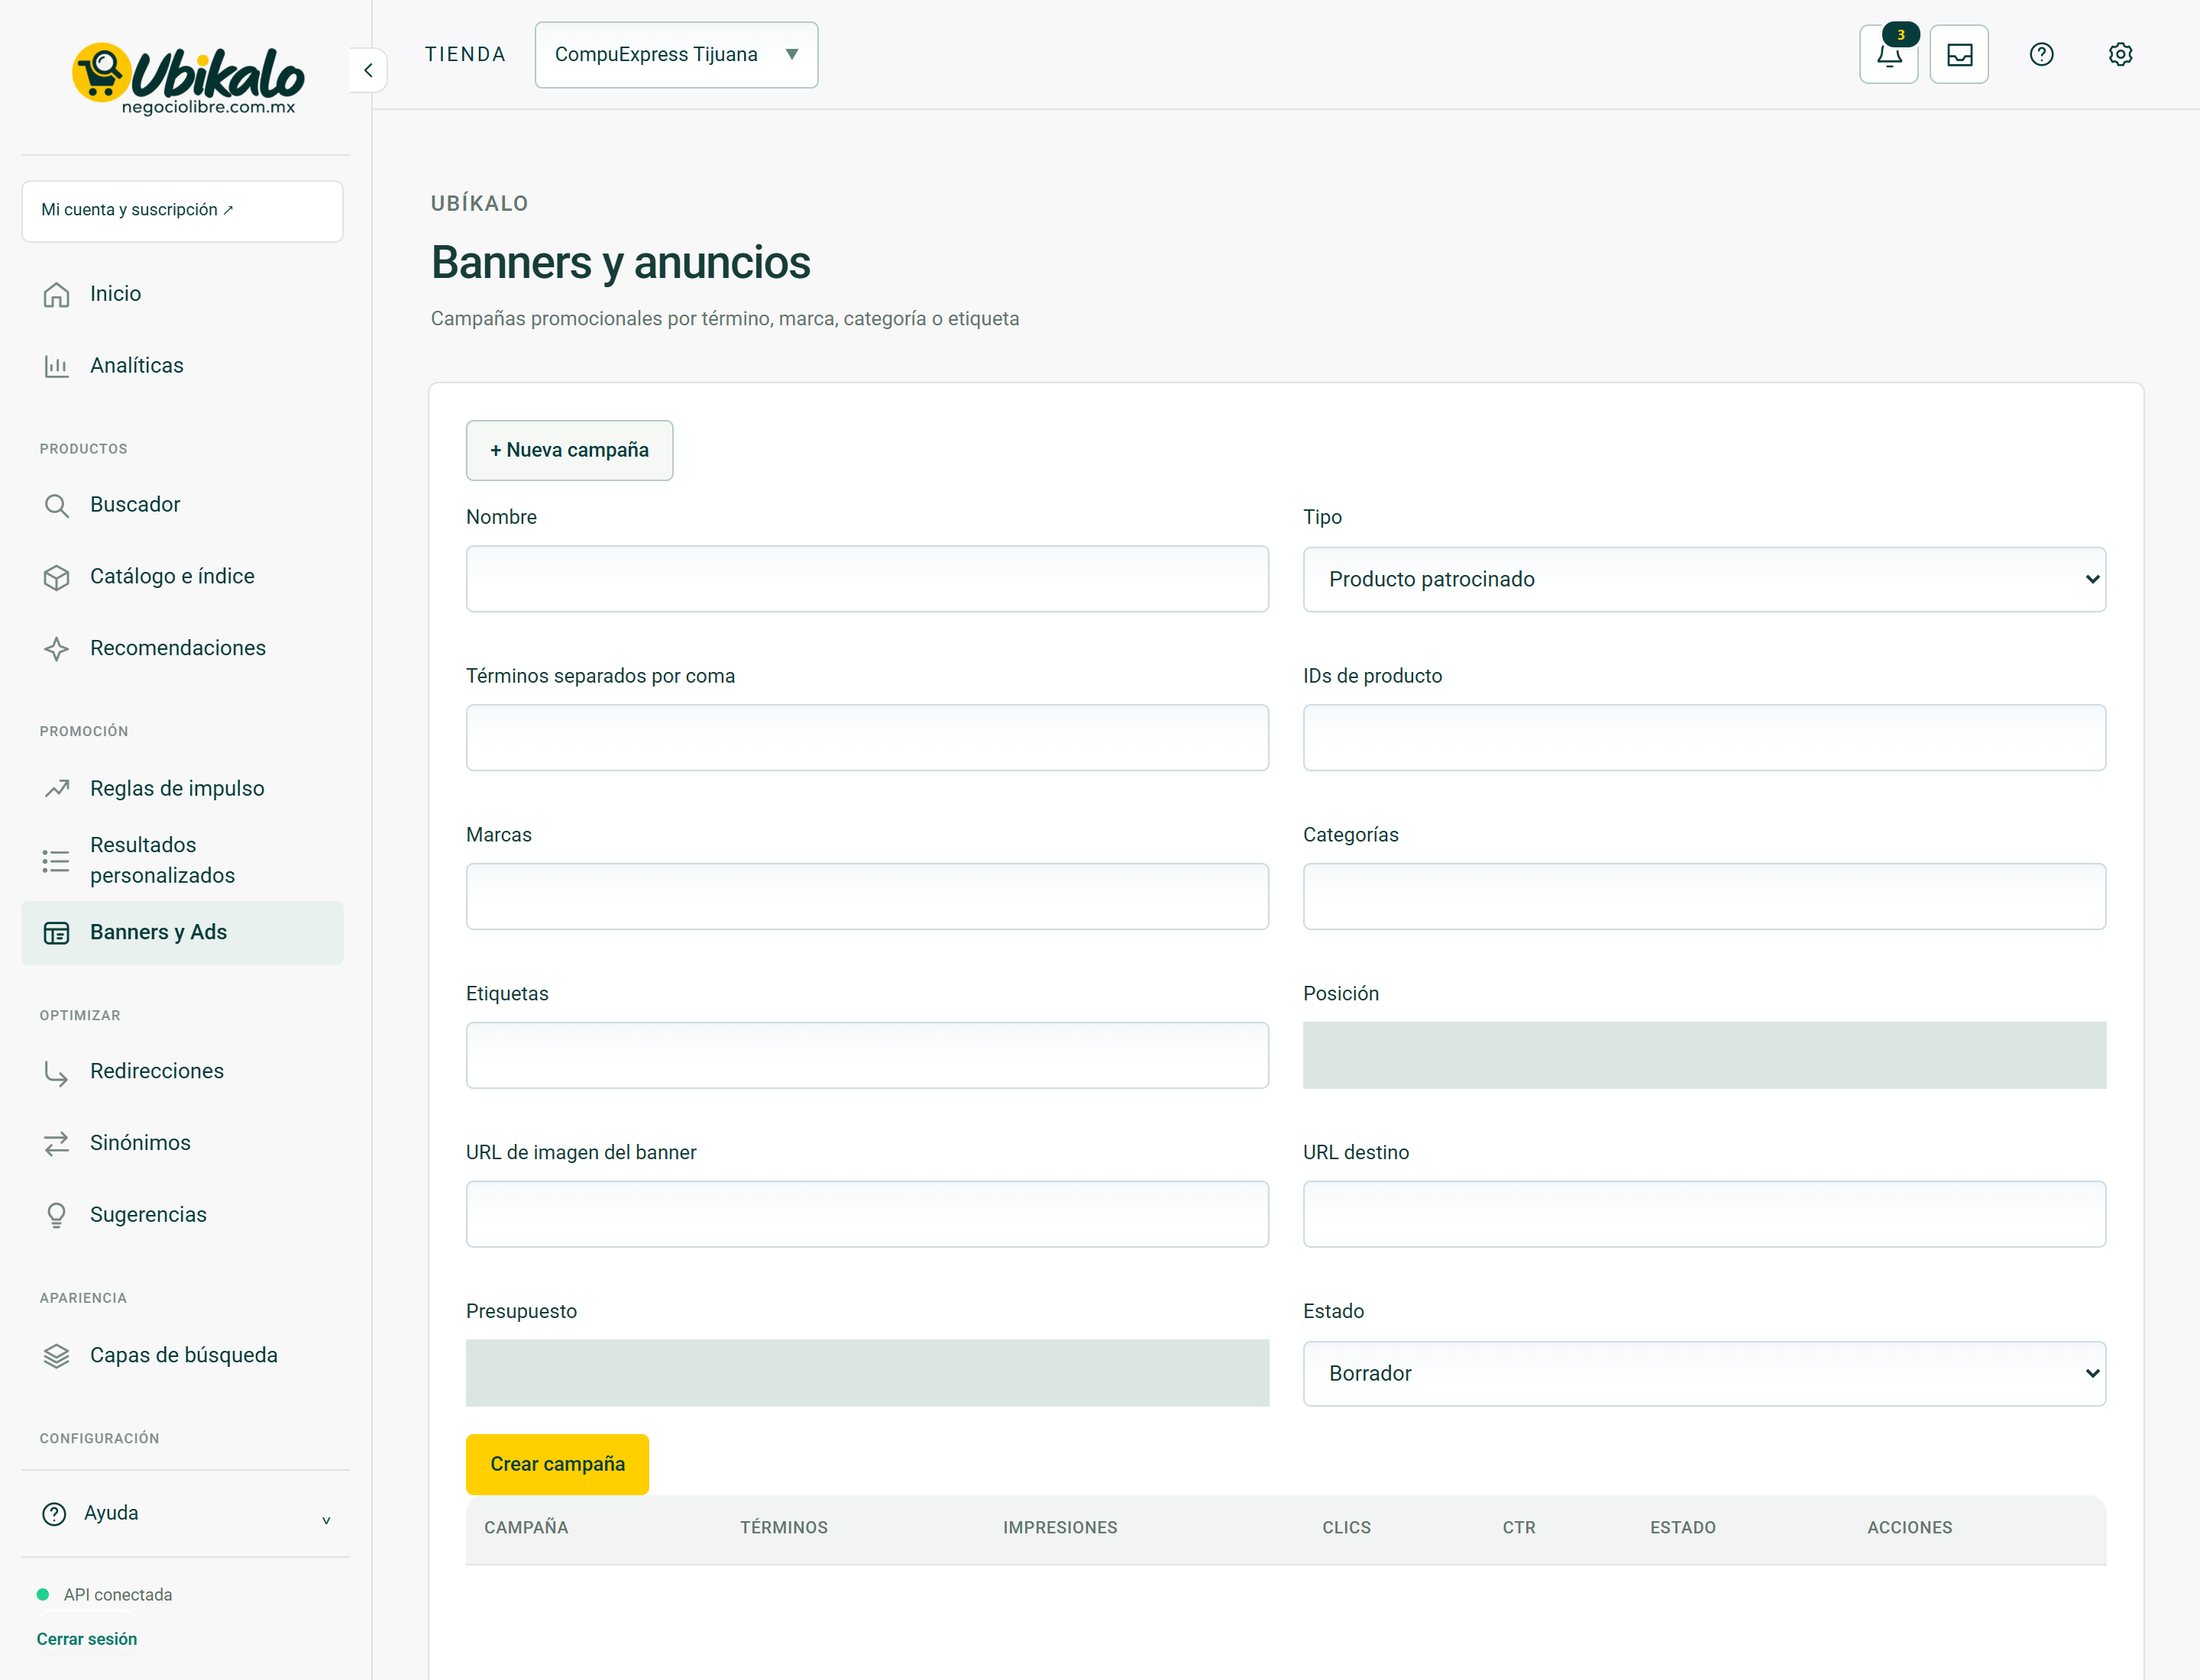
Task: Expand the Ayuda section in sidebar
Action: point(185,1513)
